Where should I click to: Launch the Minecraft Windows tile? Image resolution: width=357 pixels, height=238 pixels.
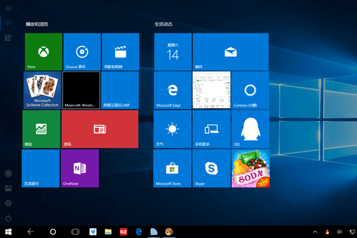pyautogui.click(x=81, y=90)
